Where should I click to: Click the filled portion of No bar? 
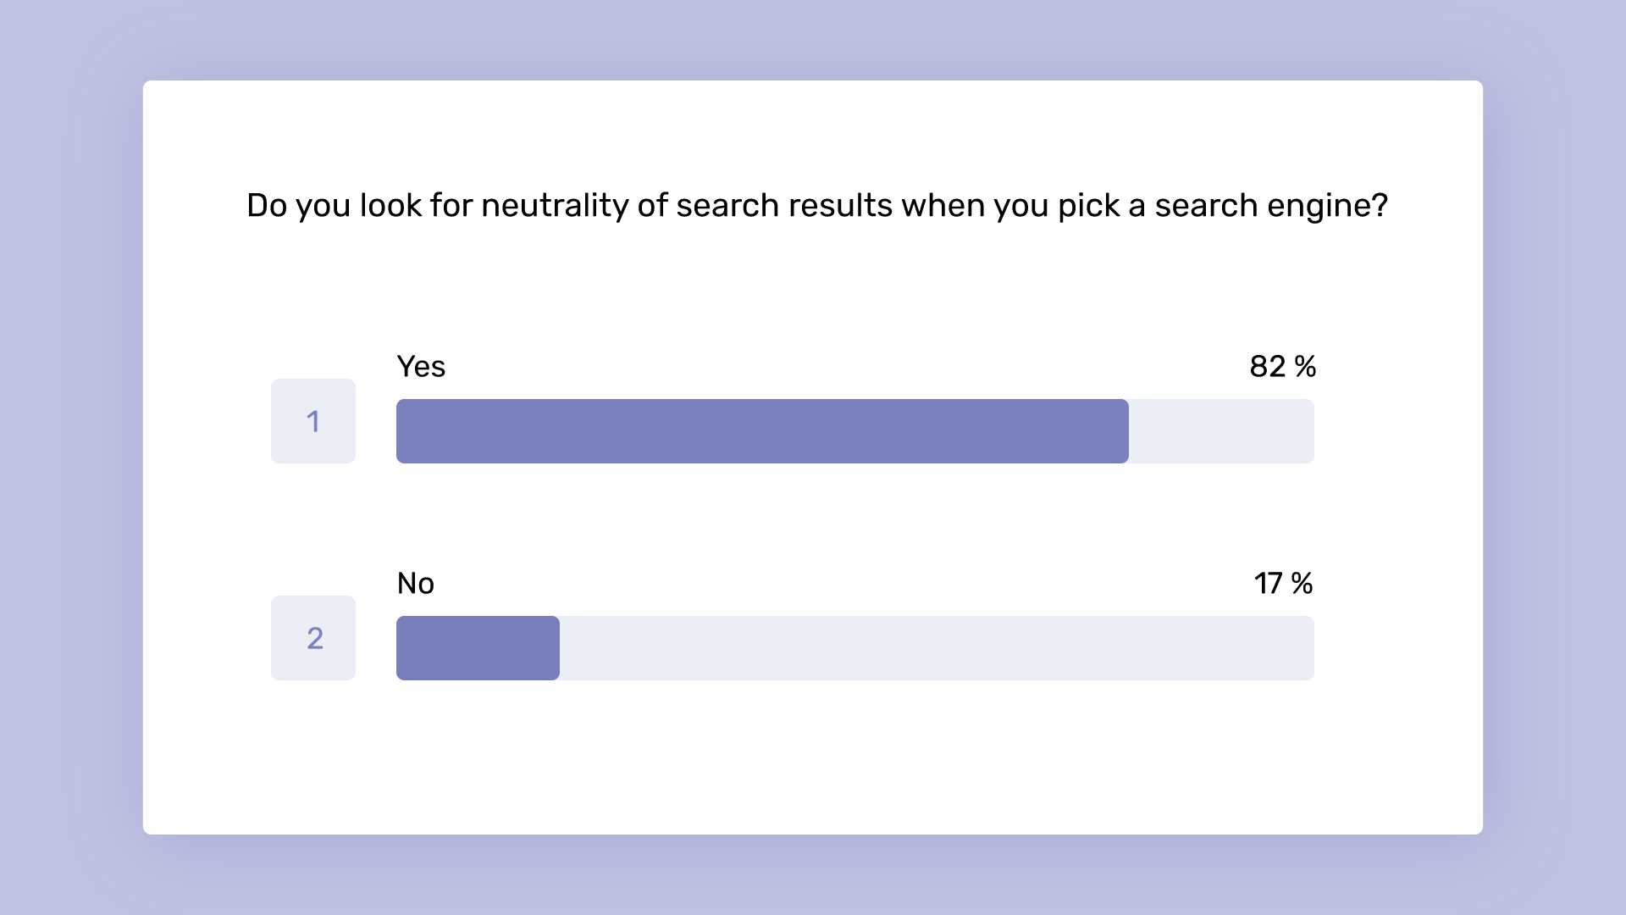tap(478, 648)
